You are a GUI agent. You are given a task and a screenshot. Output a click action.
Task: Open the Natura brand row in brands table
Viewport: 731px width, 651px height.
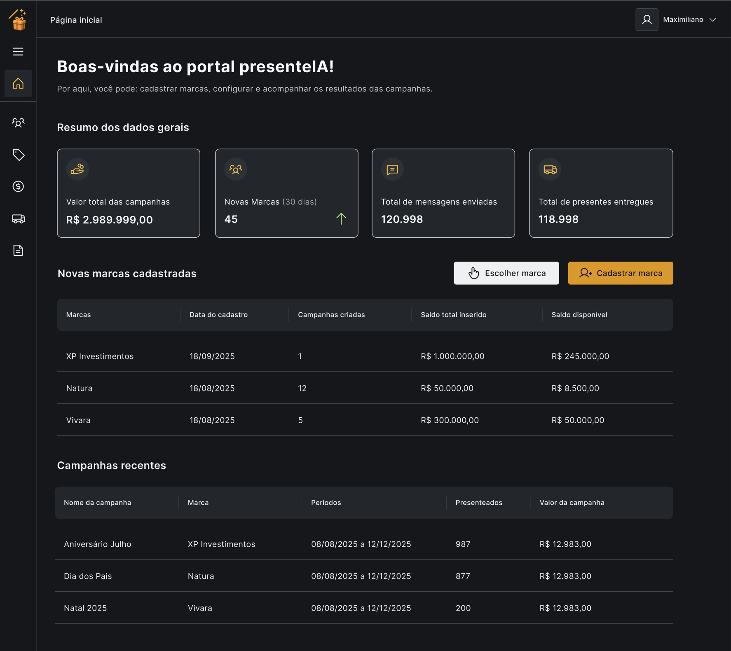(365, 388)
